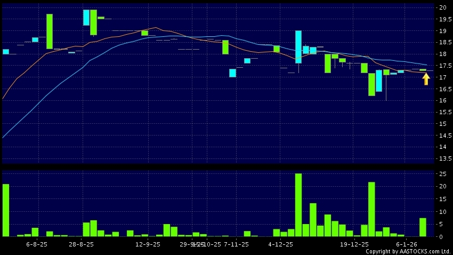
Task: Click the 6-8-25 date label
Action: [x=37, y=244]
